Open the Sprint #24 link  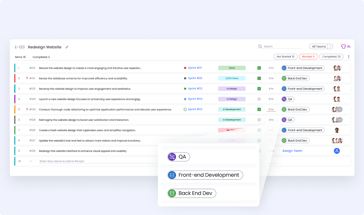(x=195, y=99)
